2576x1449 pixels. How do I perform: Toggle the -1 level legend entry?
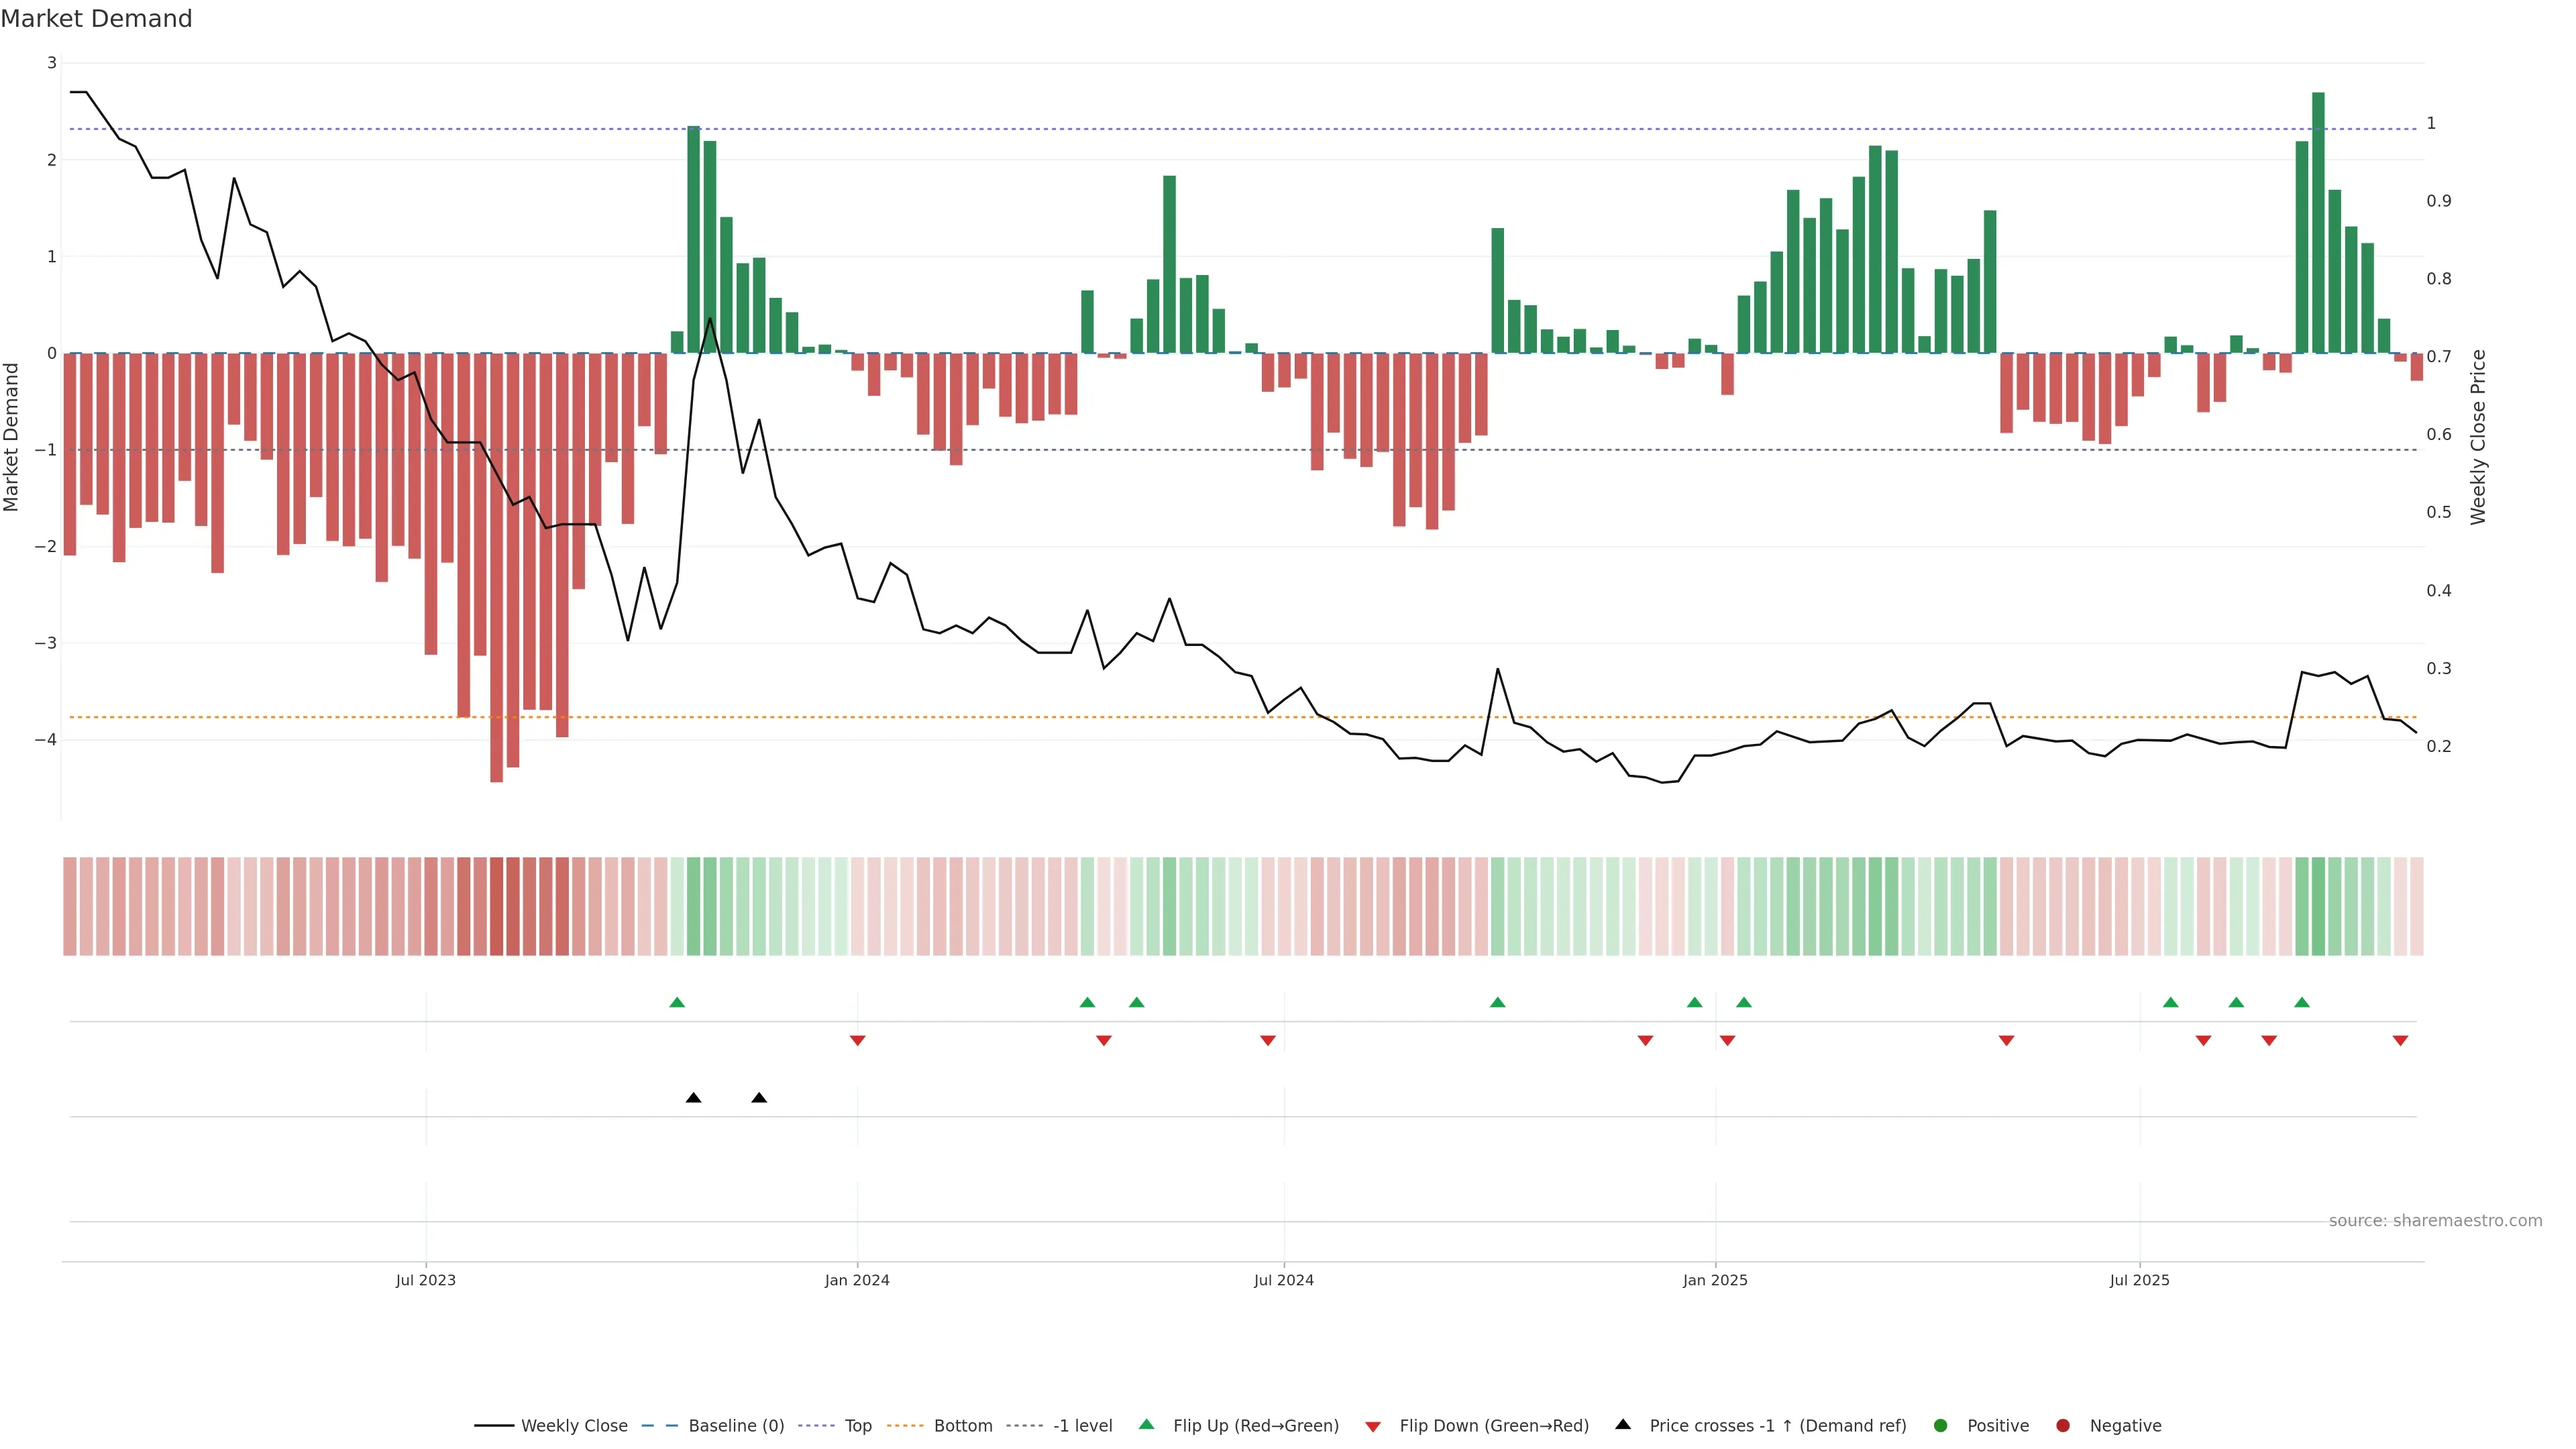tap(1082, 1426)
